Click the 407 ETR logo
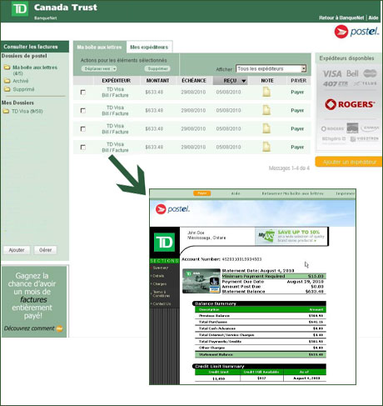The width and height of the screenshot is (383, 406). 335,83
